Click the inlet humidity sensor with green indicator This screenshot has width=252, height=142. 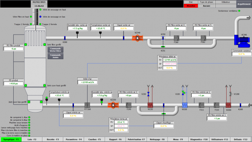(x=102, y=102)
